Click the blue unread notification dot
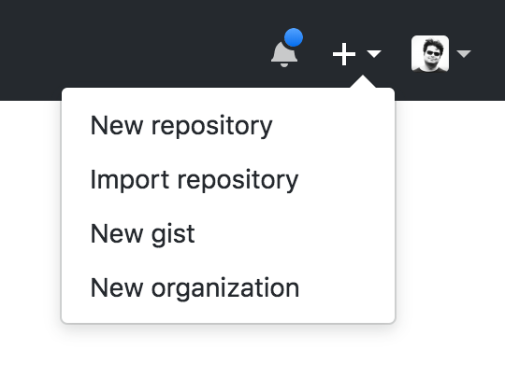Viewport: 505px width, 377px height. coord(294,37)
